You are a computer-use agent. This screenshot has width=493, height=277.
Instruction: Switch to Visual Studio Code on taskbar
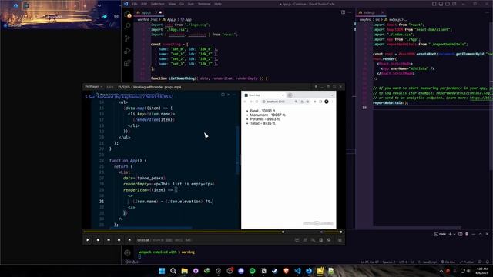pos(297,271)
